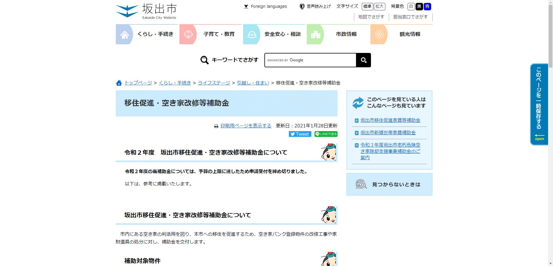Image resolution: width=553 pixels, height=266 pixels.
Task: Open the printer icon for print view
Action: click(216, 126)
